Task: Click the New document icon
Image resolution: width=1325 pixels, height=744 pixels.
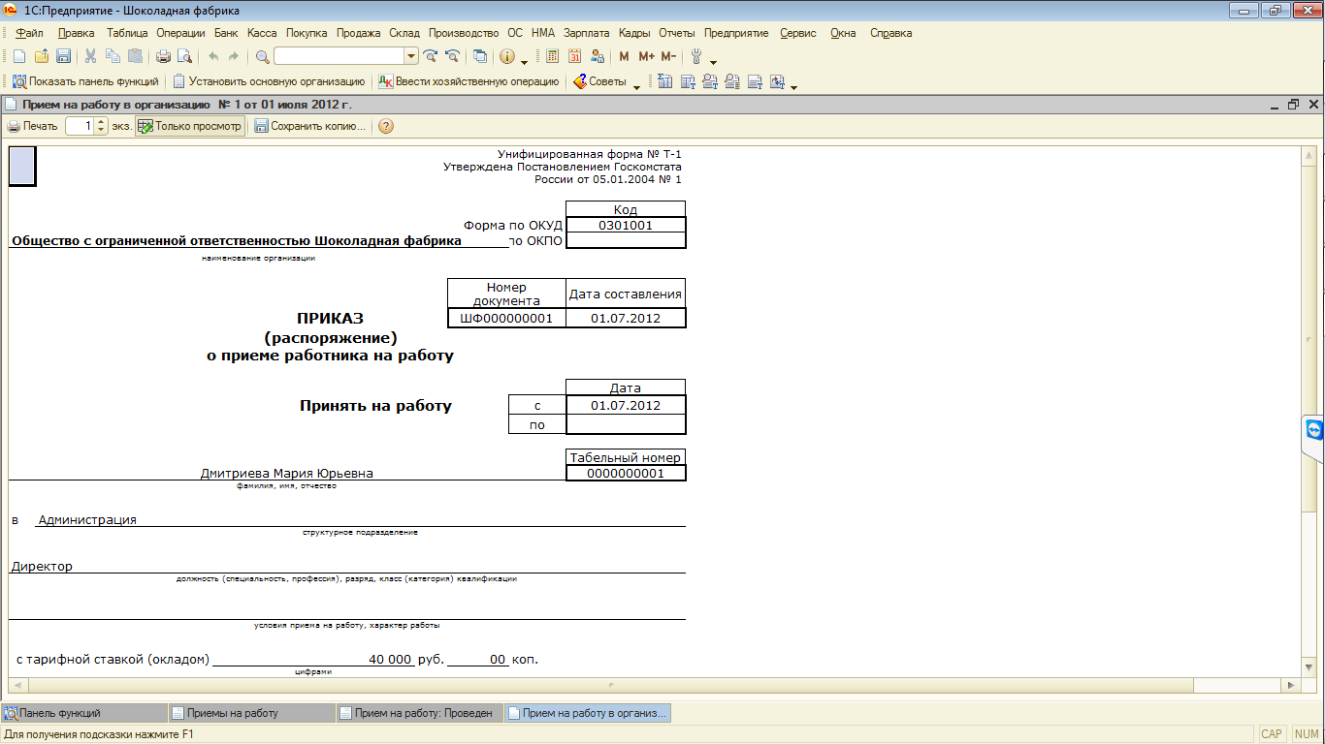Action: pos(19,56)
